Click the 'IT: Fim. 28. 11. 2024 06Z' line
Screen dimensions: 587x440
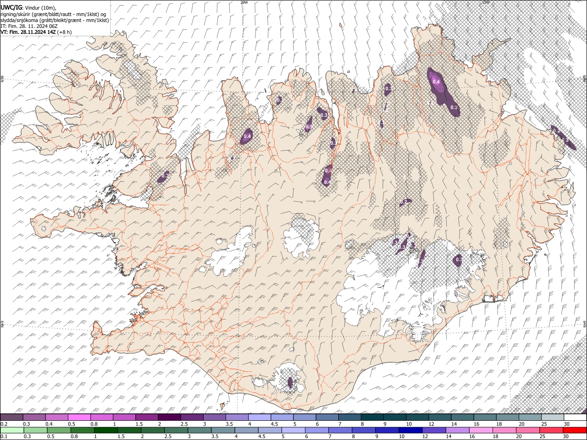[29, 26]
